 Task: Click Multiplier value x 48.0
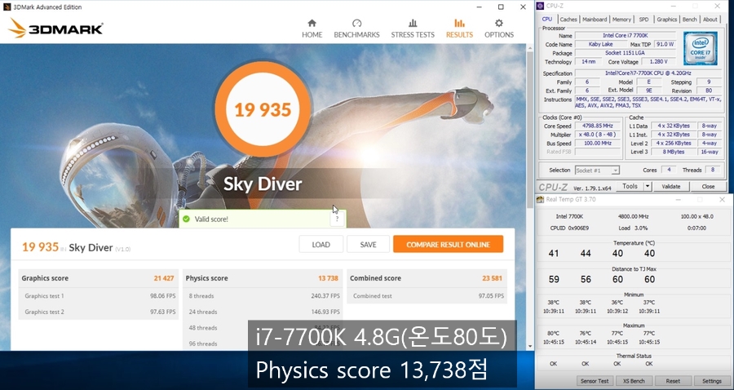[595, 135]
